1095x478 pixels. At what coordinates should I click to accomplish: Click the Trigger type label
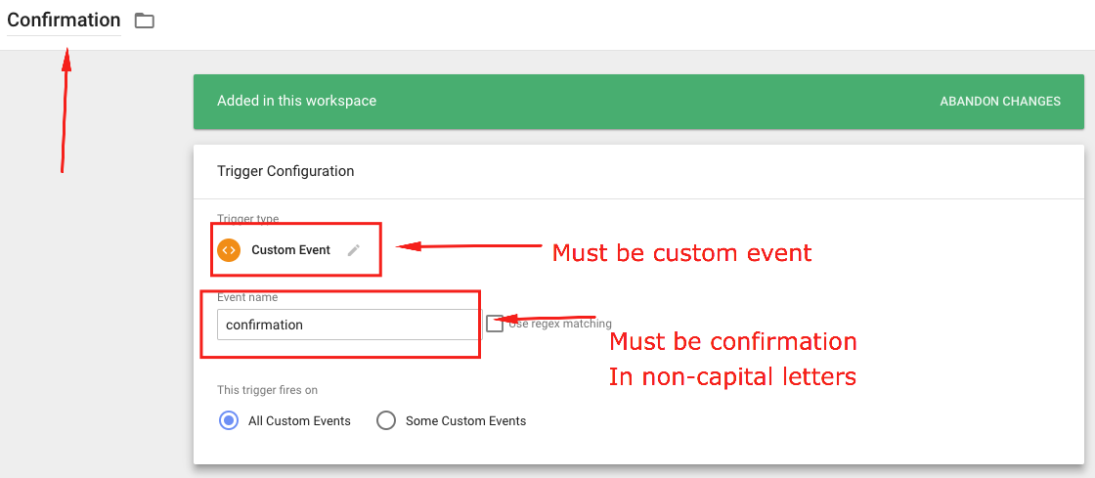(248, 219)
